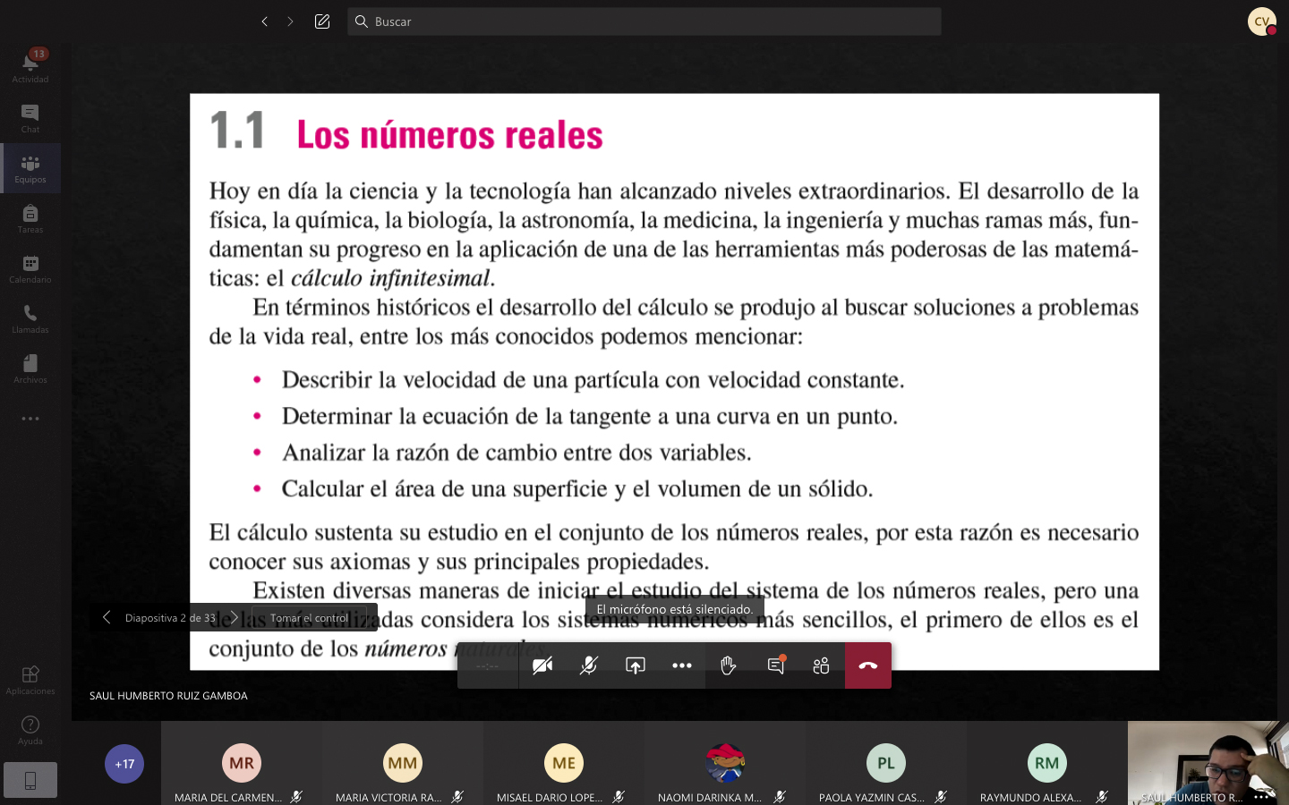
Task: Open the CV profile avatar menu
Action: click(x=1262, y=21)
